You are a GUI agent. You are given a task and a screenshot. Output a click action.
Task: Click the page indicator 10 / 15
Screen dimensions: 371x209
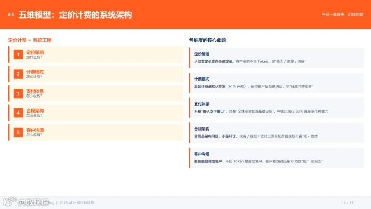(348, 202)
